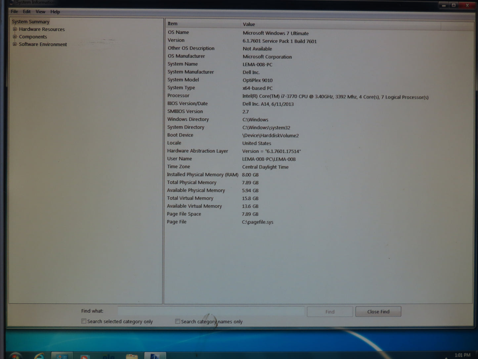Click the C:\pagefile.sys value
Screen dimensions: 478x359
pos(257,222)
